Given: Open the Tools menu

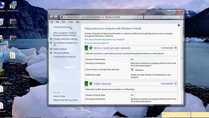Looking at the screenshot, I should pos(71,22).
